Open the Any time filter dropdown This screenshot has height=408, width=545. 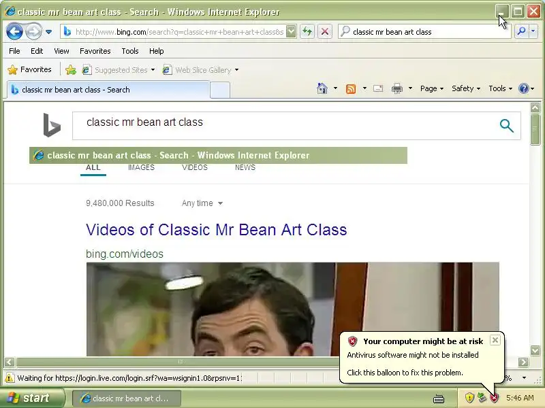(202, 203)
